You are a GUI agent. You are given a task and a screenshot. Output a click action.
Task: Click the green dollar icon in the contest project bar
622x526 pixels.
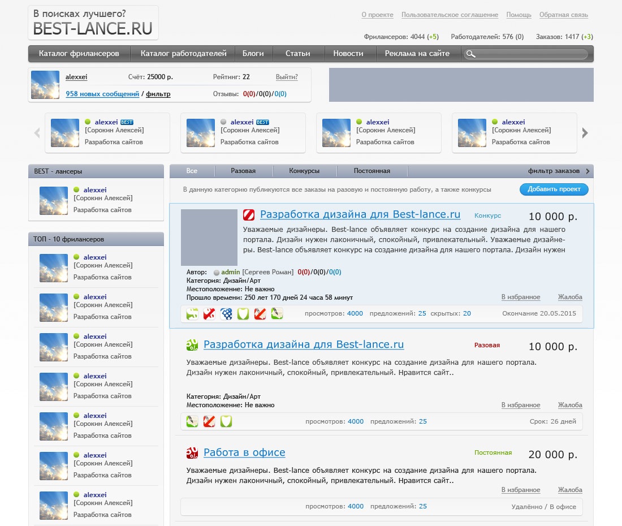point(192,314)
